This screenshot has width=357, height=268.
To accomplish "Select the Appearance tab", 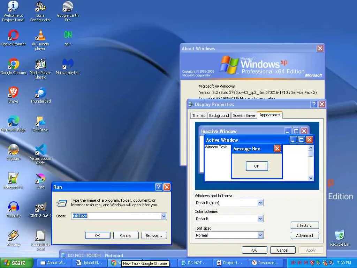I will tap(269, 115).
